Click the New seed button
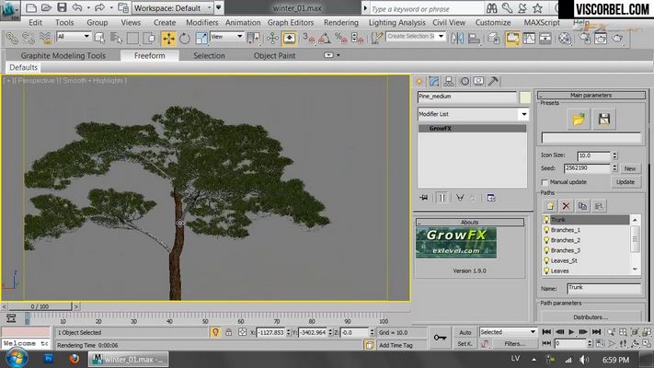 tap(630, 168)
